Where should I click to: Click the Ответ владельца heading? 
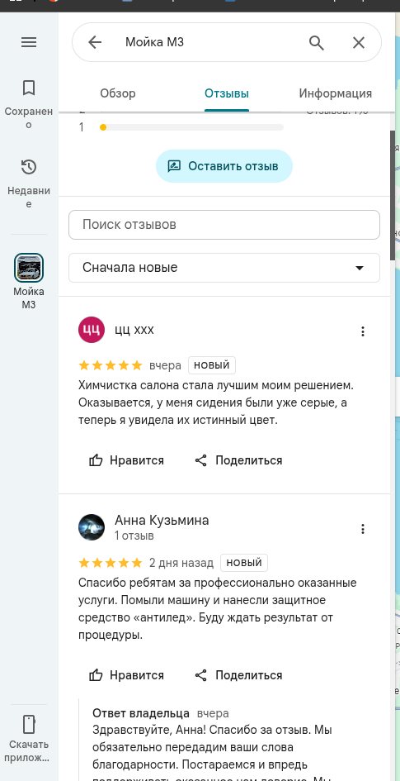pos(141,713)
